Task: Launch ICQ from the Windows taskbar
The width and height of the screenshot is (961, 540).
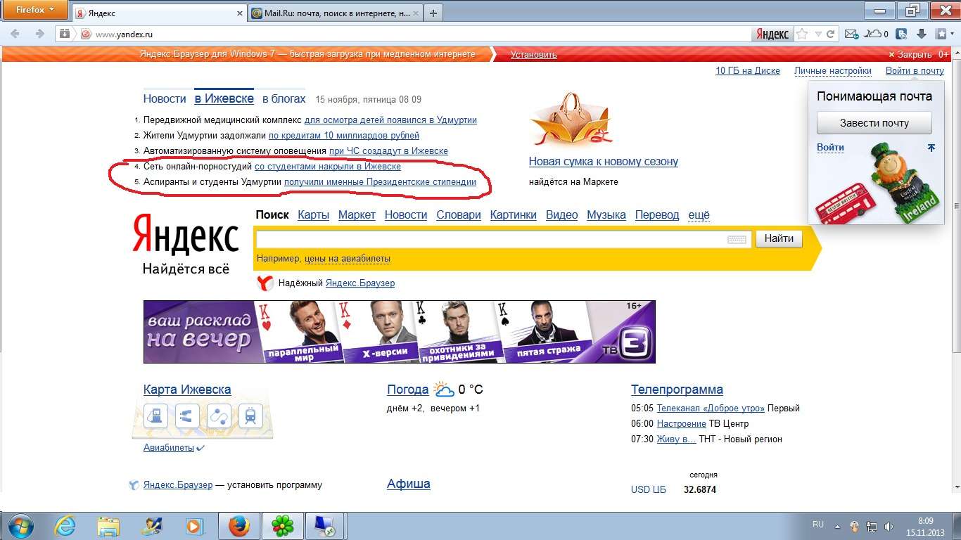Action: click(x=283, y=525)
